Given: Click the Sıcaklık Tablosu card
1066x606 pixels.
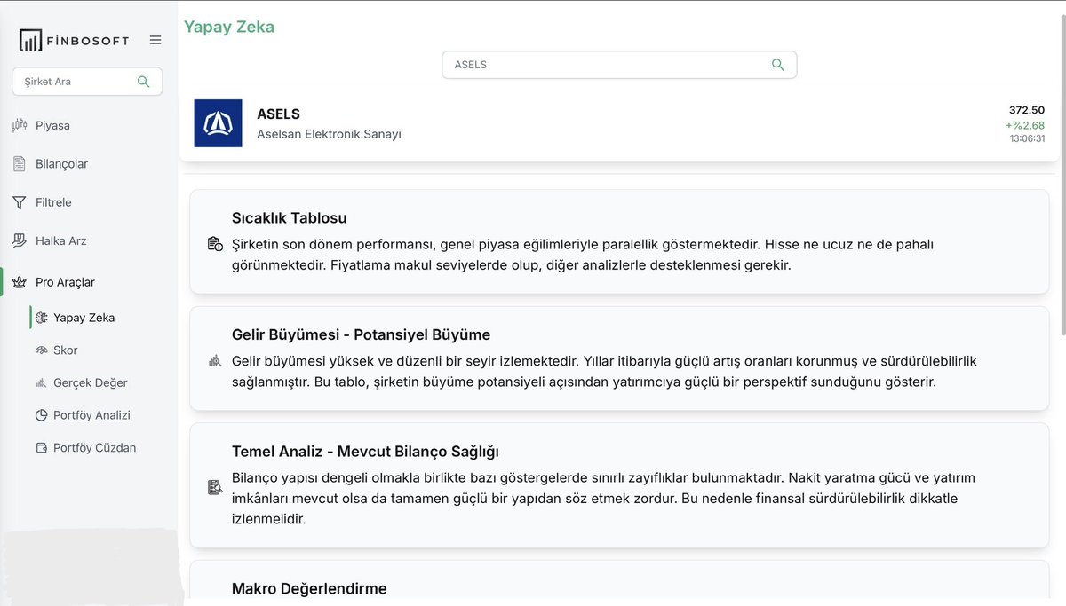Looking at the screenshot, I should point(619,241).
